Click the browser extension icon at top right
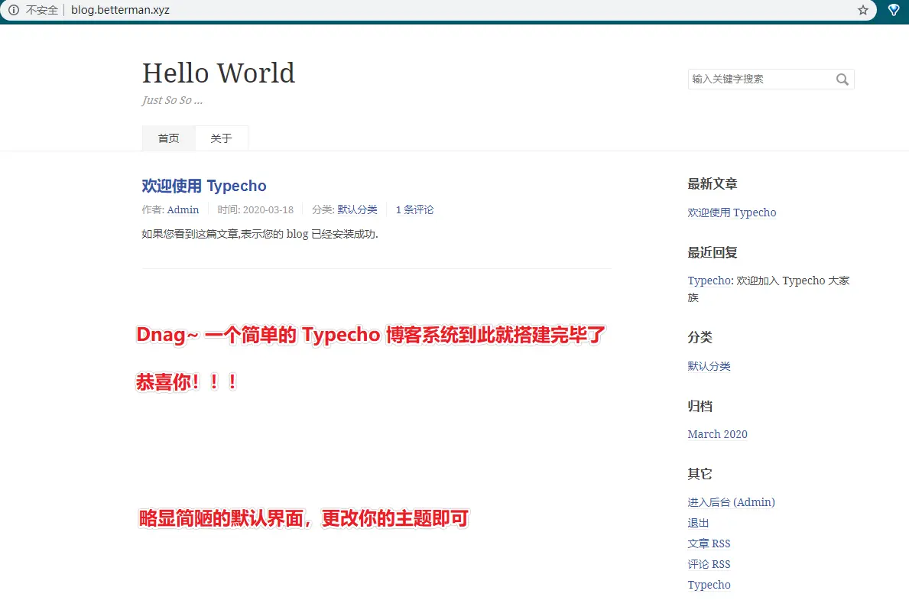 893,10
